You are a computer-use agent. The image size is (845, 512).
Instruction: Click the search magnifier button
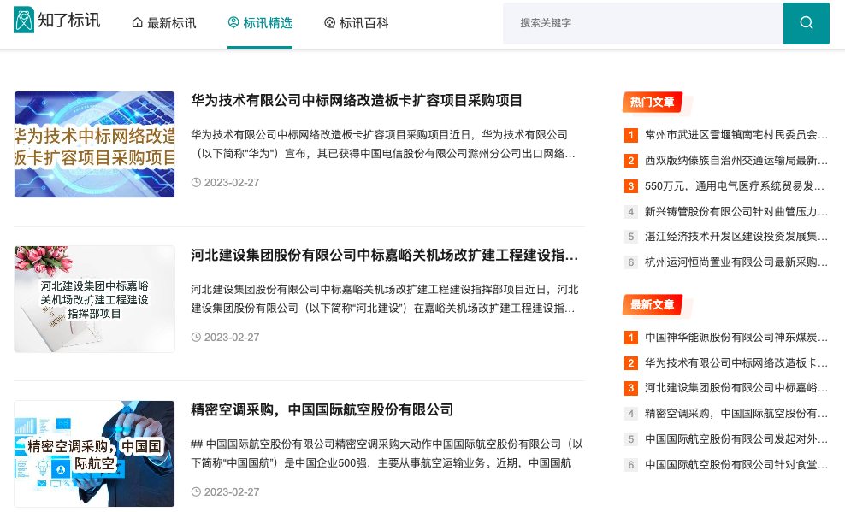pos(807,23)
